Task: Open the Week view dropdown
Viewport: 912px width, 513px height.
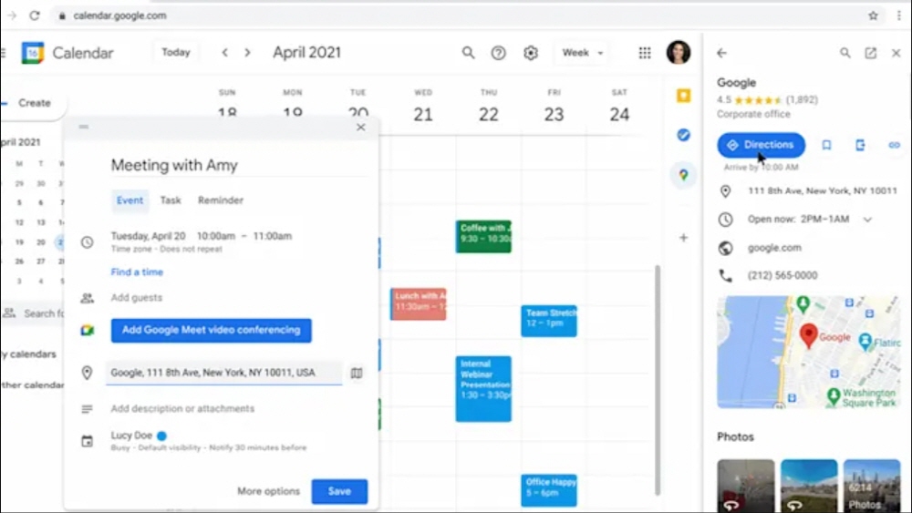Action: pyautogui.click(x=582, y=53)
